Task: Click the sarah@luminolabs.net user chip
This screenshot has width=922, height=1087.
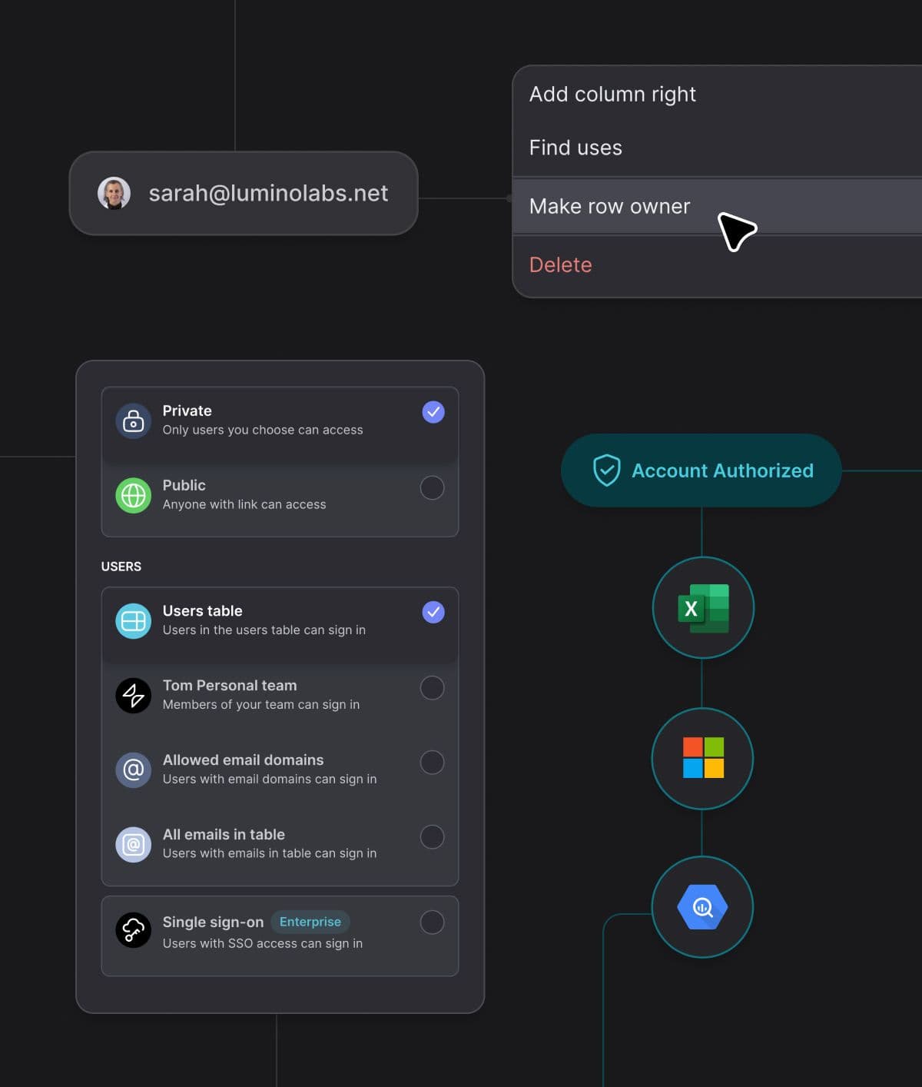Action: pos(244,193)
